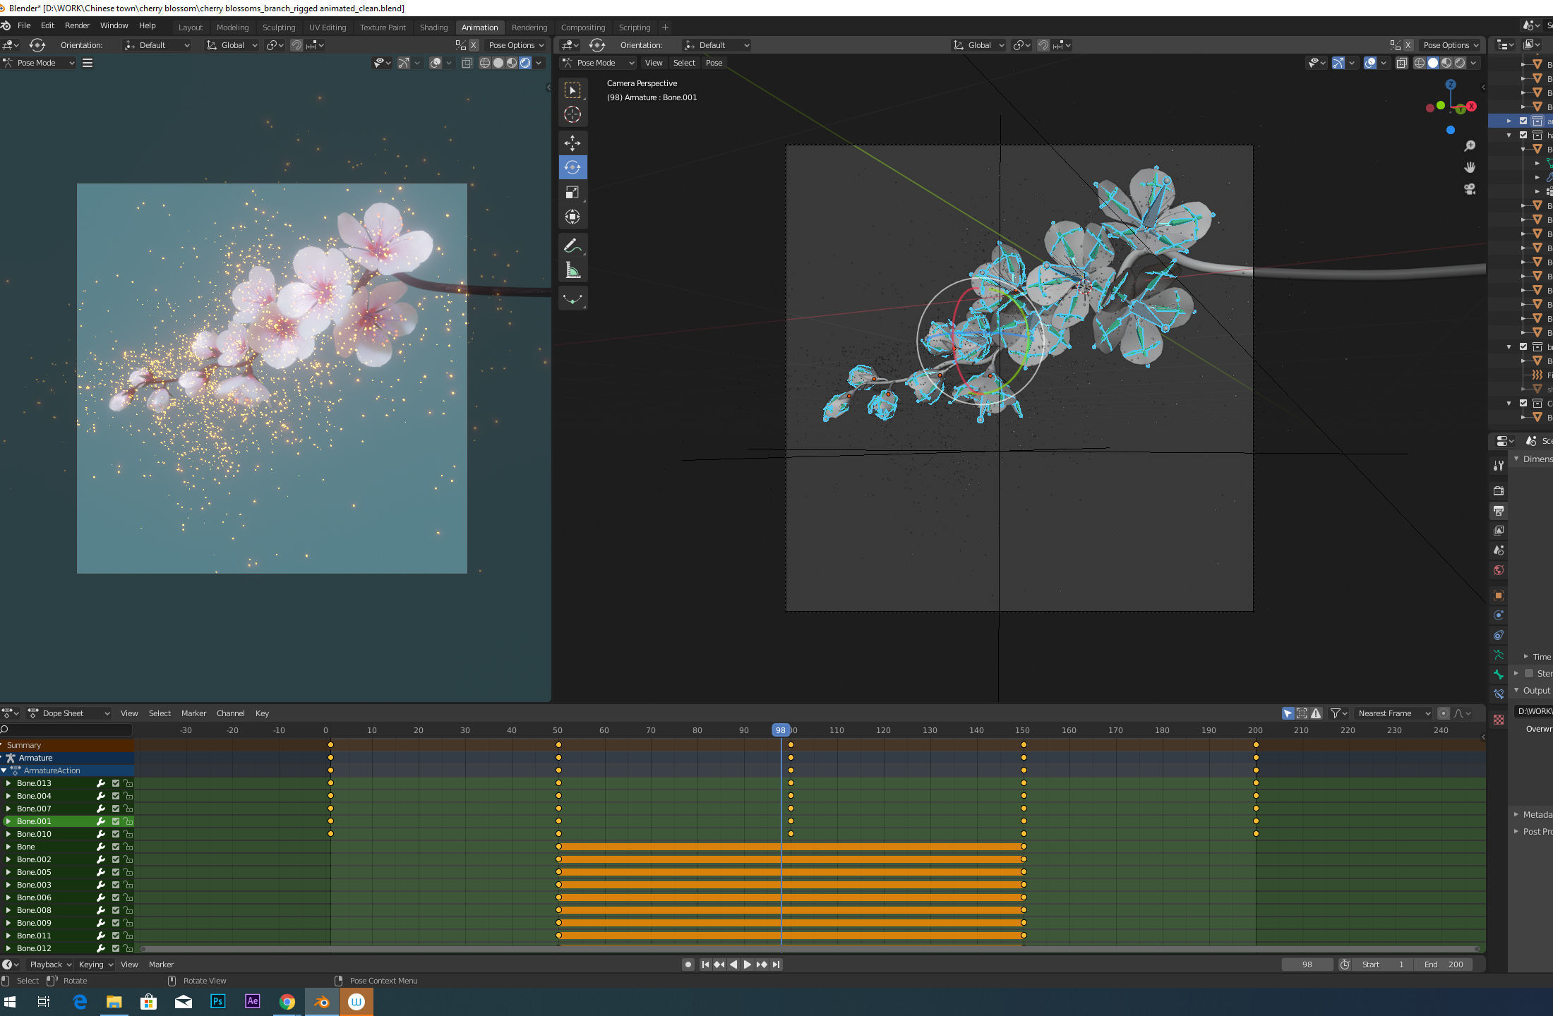Select the Transform tool in viewport toolbar
Screen dimensions: 1553x1016
point(572,217)
